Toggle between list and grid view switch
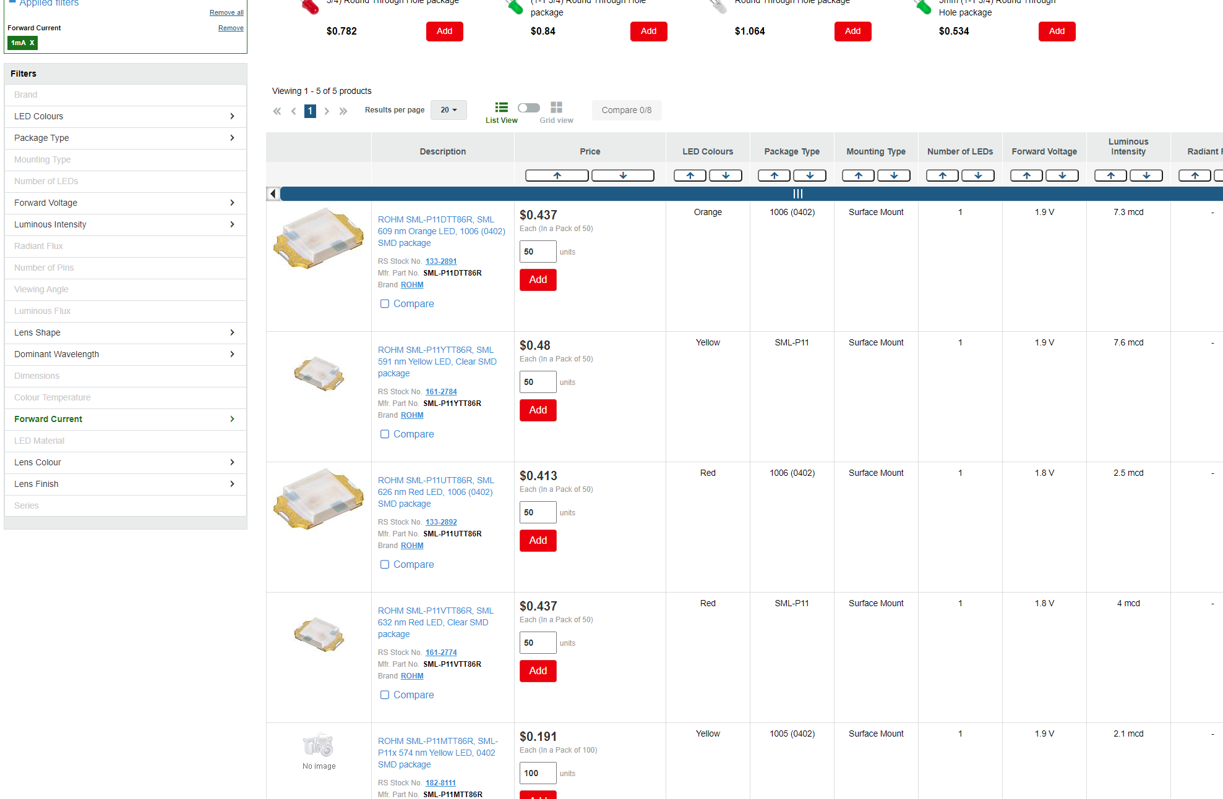Viewport: 1223px width, 799px height. coord(529,108)
